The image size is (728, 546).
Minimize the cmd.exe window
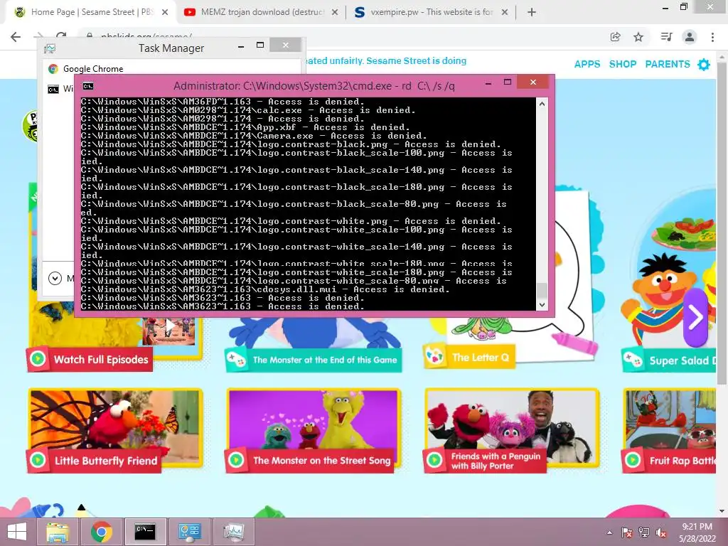(488, 83)
